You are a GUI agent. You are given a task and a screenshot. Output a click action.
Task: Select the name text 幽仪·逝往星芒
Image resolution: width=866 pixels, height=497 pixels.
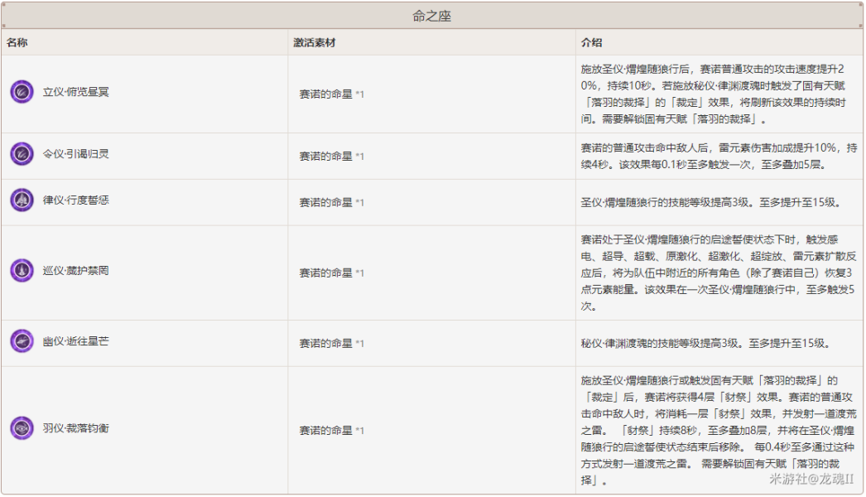[75, 341]
